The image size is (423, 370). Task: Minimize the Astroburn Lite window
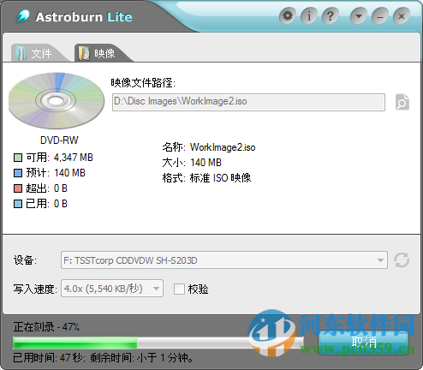(380, 16)
